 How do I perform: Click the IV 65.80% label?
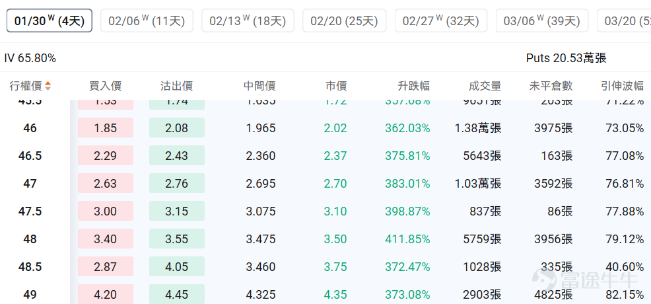[x=30, y=58]
